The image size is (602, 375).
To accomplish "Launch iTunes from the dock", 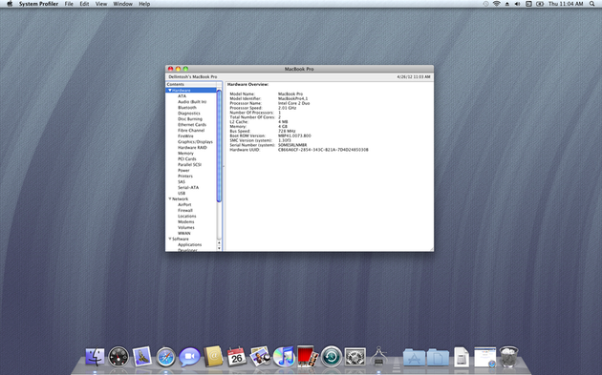I will pyautogui.click(x=284, y=357).
